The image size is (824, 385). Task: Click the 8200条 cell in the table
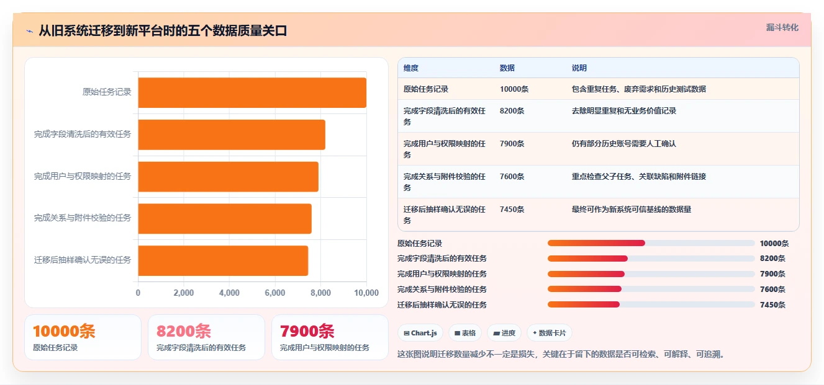512,111
